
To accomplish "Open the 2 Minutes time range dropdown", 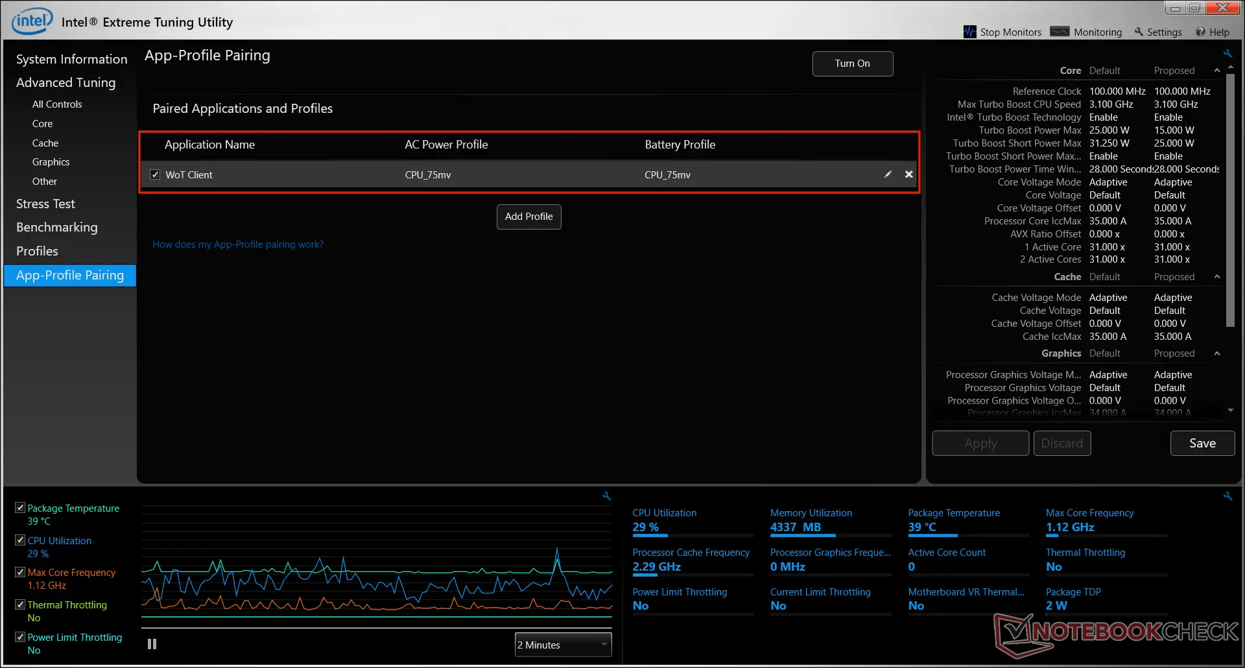I will click(563, 645).
